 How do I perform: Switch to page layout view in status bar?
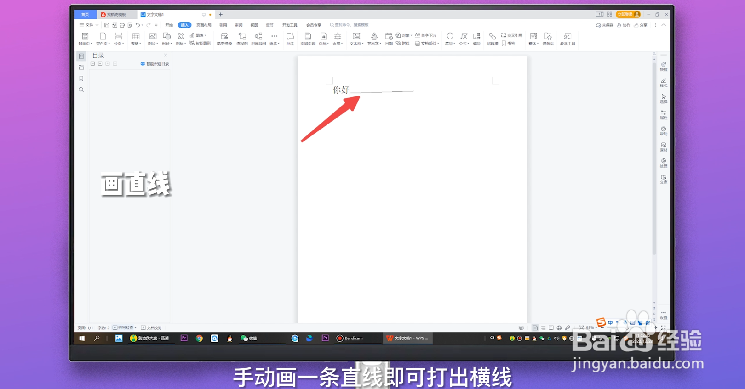pos(535,328)
